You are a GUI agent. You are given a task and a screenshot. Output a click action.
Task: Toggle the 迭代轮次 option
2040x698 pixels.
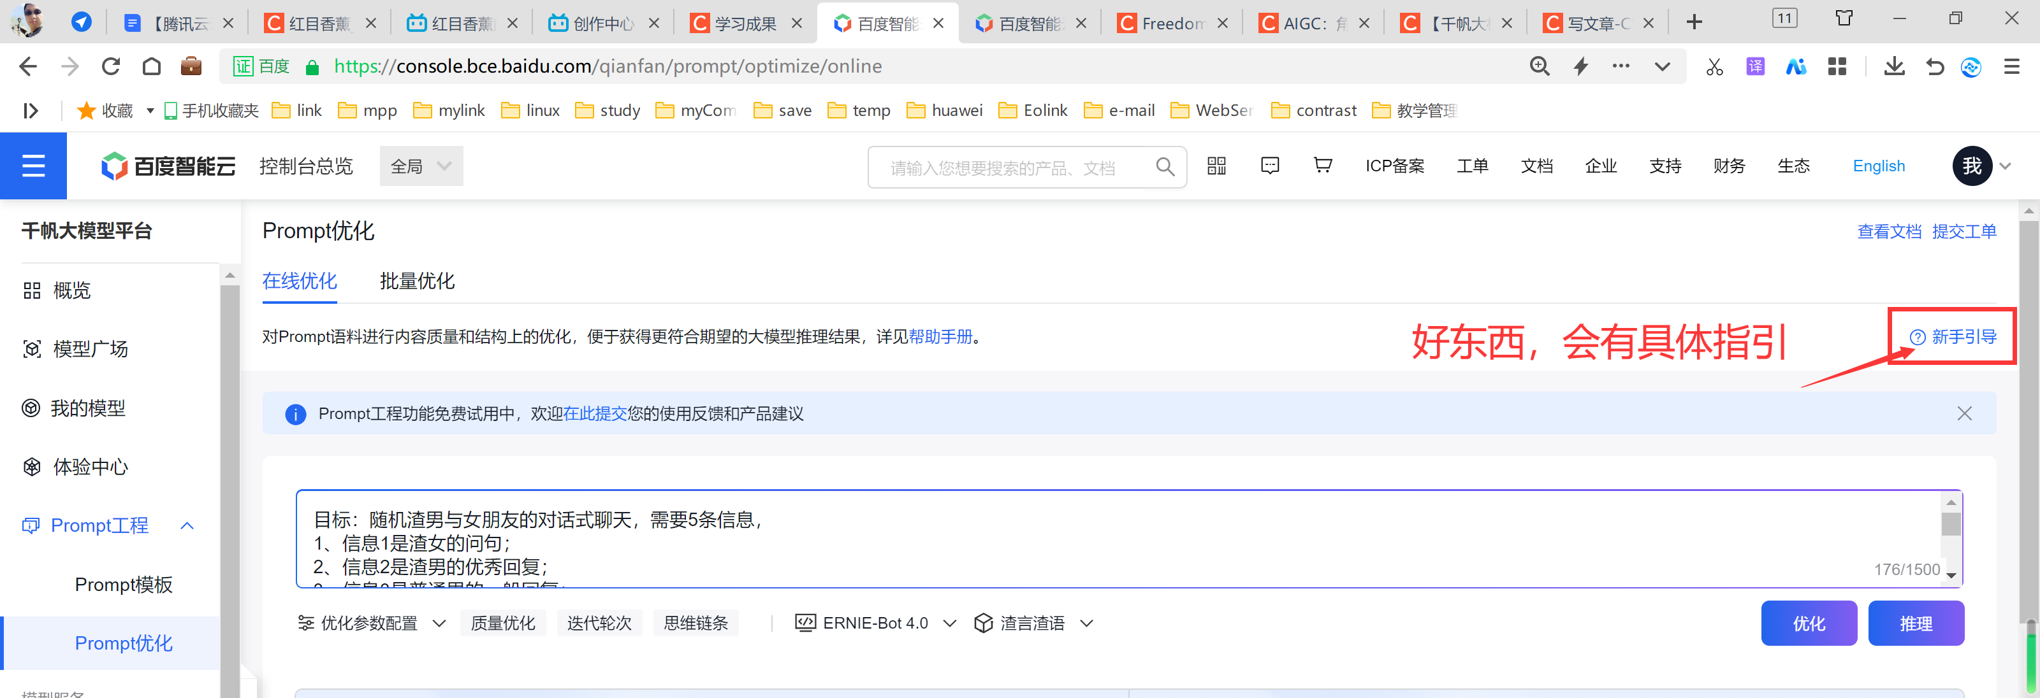[x=599, y=623]
